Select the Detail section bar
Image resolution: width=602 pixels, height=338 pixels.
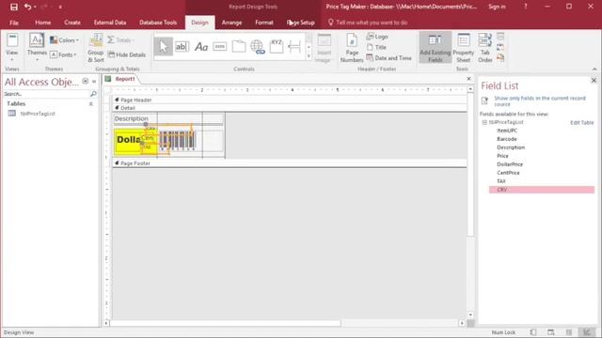290,108
